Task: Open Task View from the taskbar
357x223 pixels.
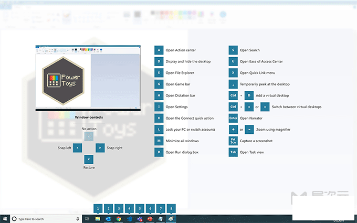Action: [x=87, y=219]
